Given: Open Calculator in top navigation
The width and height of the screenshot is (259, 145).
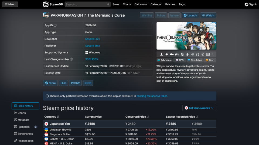Looking at the screenshot, I should pyautogui.click(x=141, y=4).
